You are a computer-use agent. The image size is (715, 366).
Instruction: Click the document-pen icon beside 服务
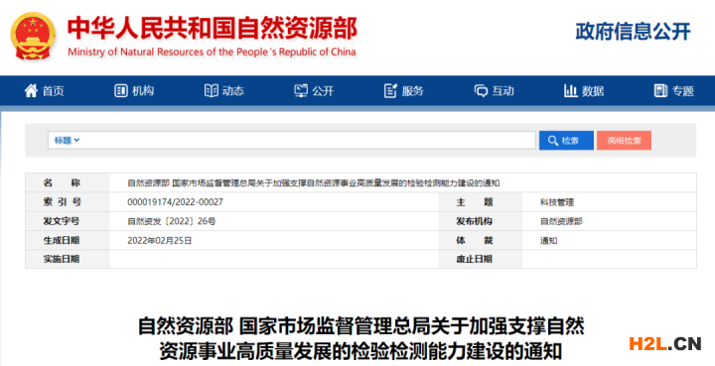coord(391,90)
